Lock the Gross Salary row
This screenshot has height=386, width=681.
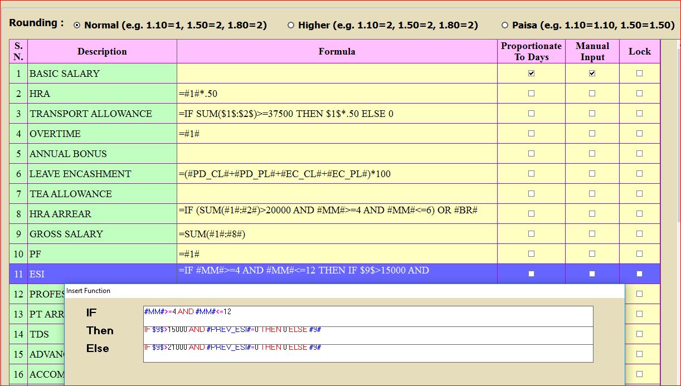[639, 234]
